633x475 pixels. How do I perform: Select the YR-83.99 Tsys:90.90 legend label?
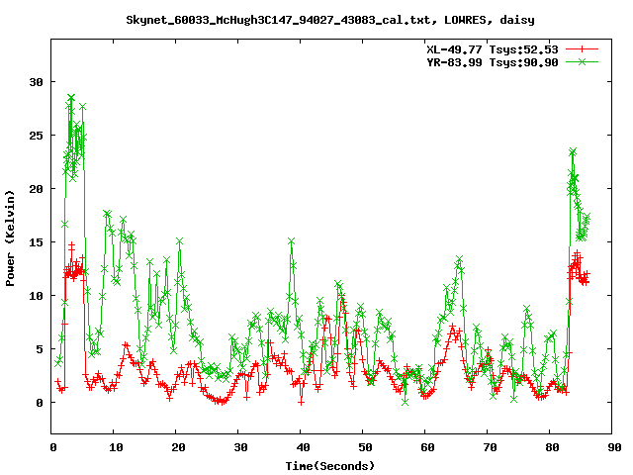[x=493, y=62]
